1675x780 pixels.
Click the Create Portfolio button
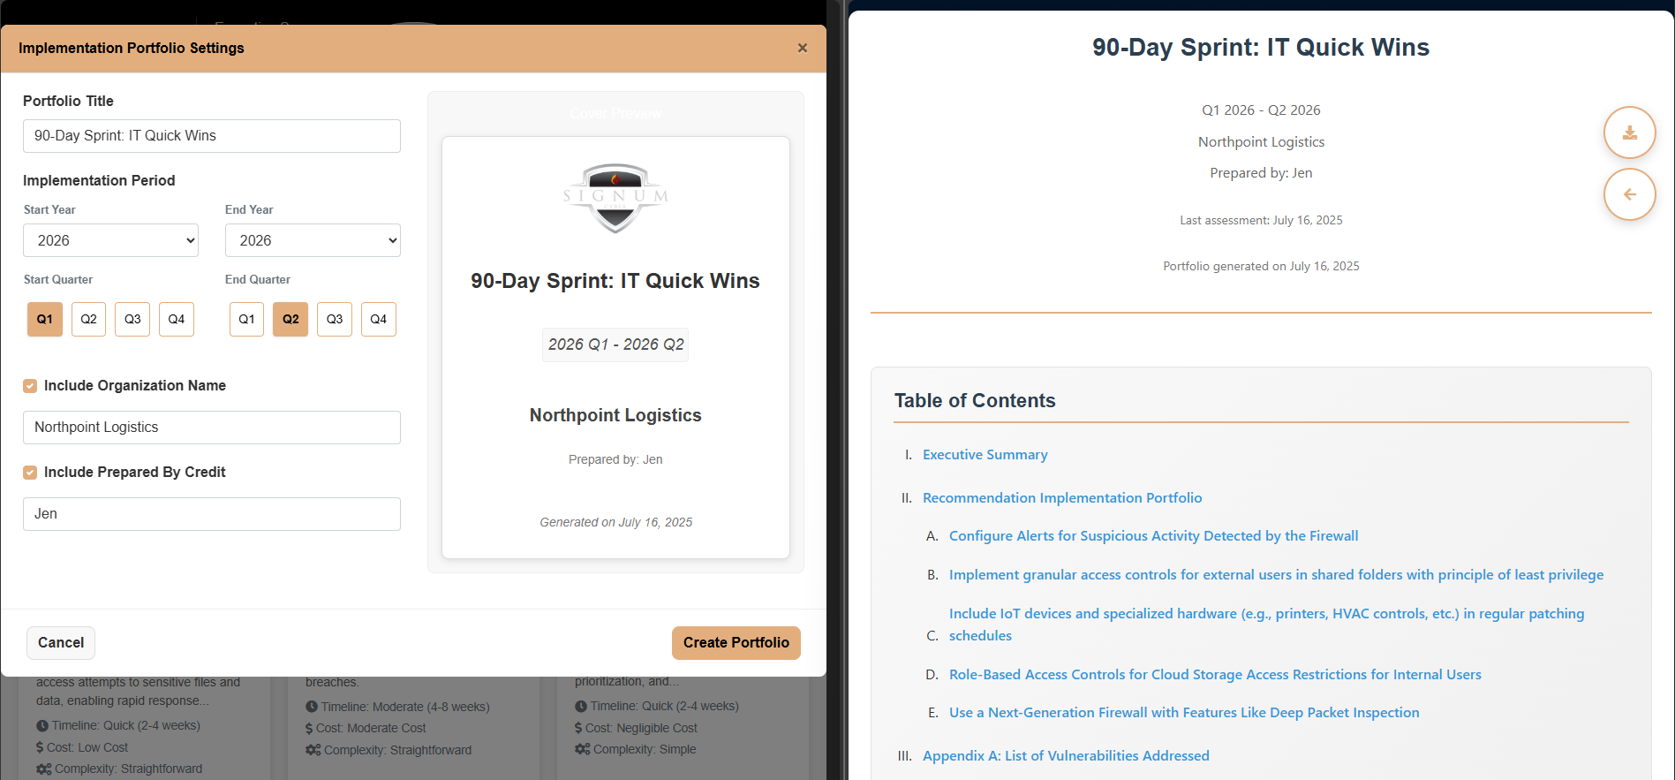[736, 643]
